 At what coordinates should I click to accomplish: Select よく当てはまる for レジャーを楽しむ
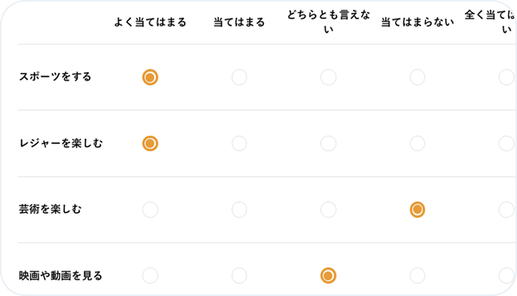tap(150, 143)
